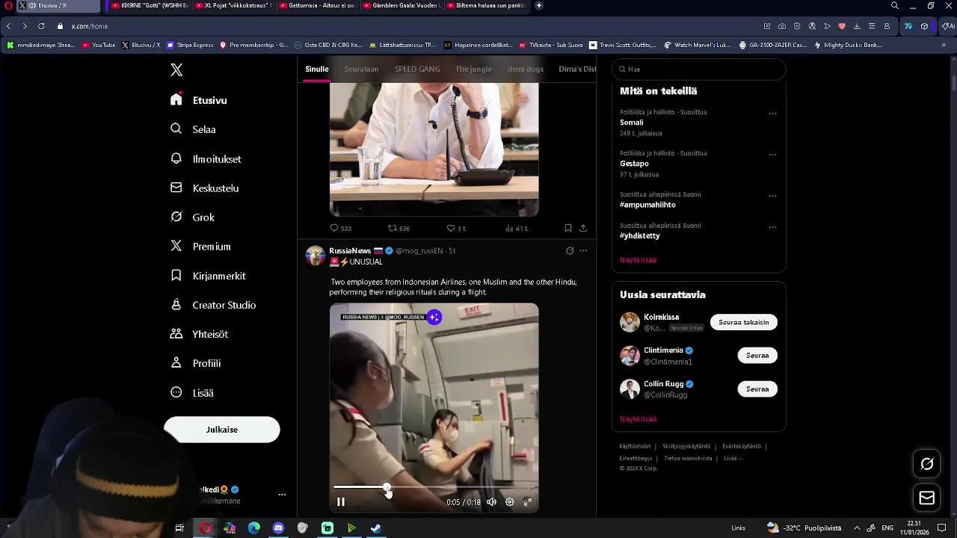Screen dimensions: 957x538
Task: Share the upper post
Action: click(583, 228)
